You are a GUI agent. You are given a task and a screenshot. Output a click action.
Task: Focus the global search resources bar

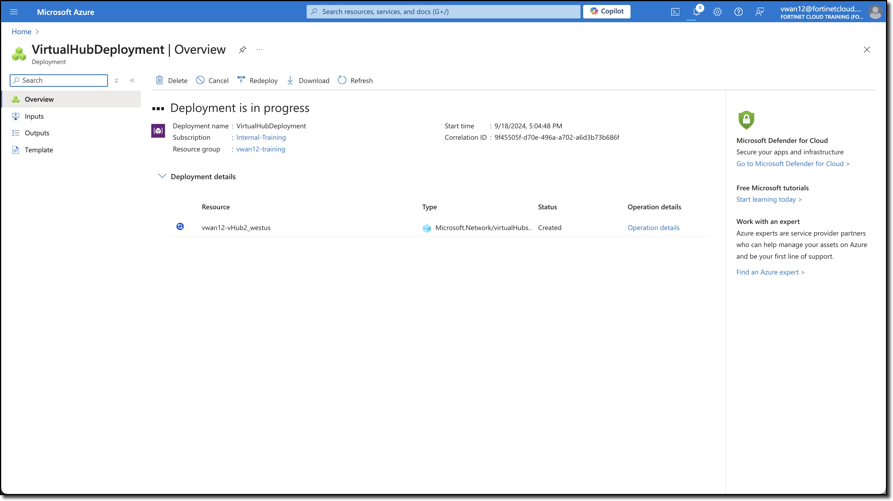(443, 12)
